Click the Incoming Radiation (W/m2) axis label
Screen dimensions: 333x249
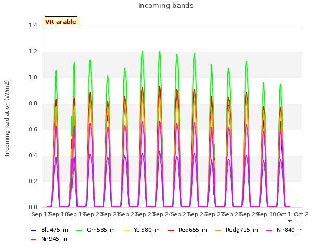tap(7, 118)
